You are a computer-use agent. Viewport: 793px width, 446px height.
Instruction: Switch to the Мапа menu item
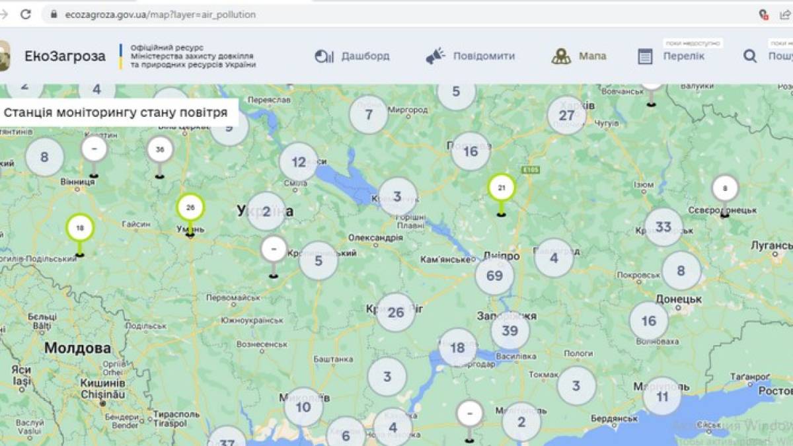[x=592, y=56]
